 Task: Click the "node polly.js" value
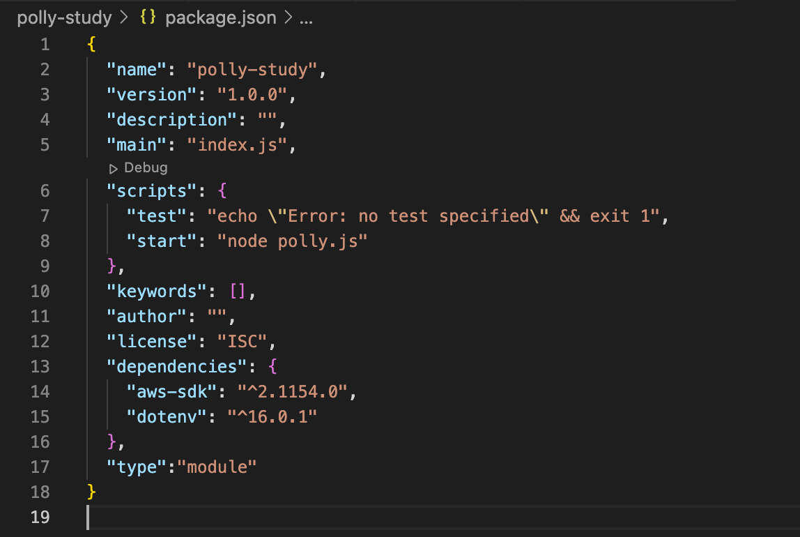tap(293, 241)
